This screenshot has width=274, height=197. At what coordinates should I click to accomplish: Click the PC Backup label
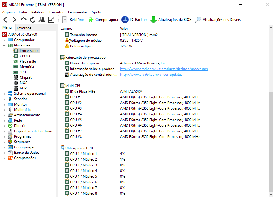tap(138, 20)
